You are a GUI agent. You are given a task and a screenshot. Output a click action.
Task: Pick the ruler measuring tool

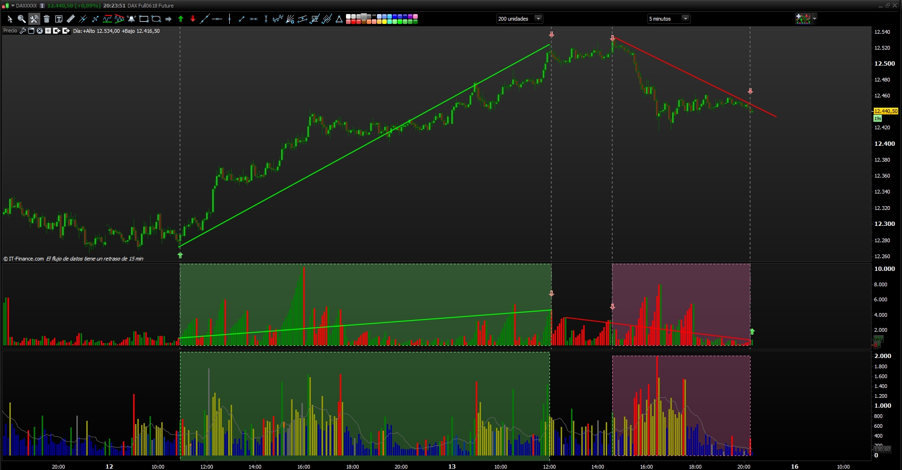click(x=71, y=19)
